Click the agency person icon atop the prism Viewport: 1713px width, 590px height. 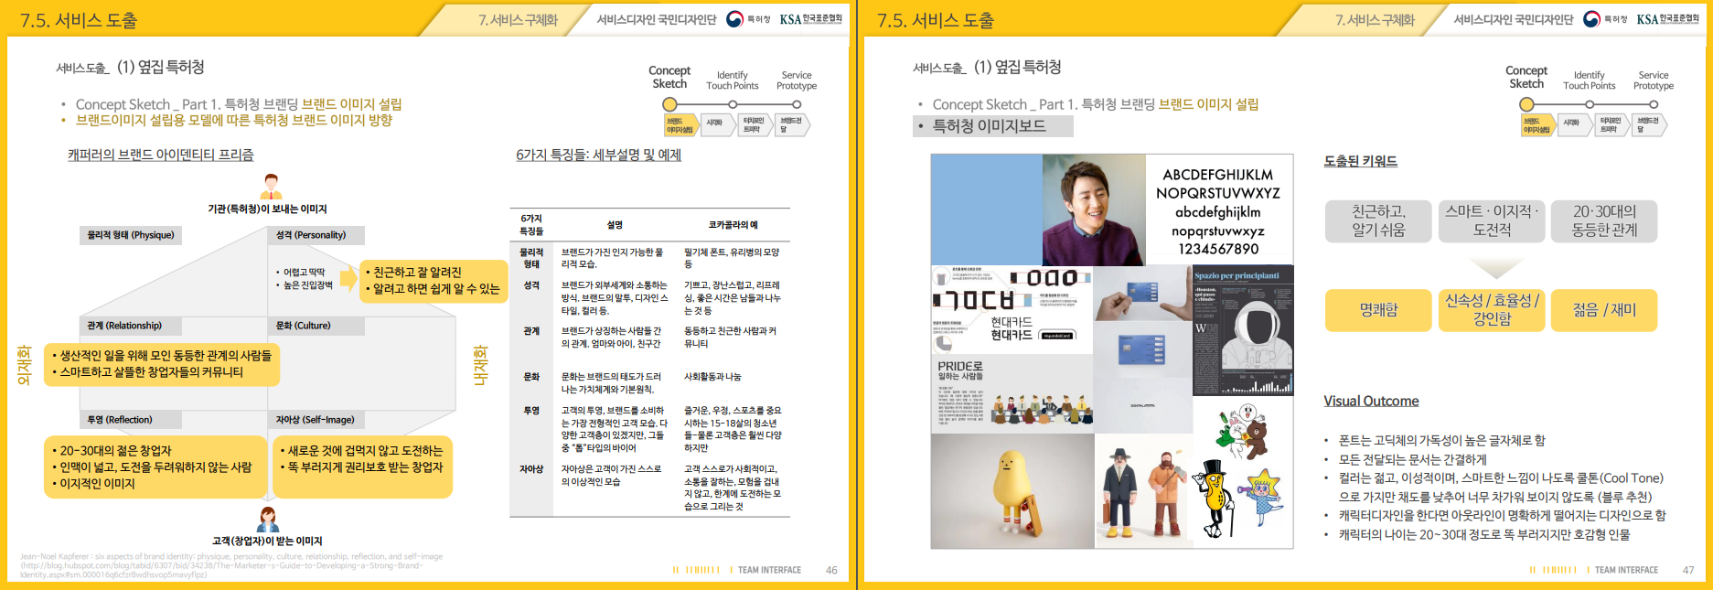click(x=271, y=186)
